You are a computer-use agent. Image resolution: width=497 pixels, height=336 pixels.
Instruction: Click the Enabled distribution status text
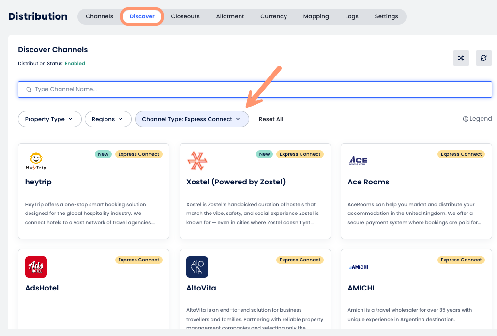click(75, 64)
